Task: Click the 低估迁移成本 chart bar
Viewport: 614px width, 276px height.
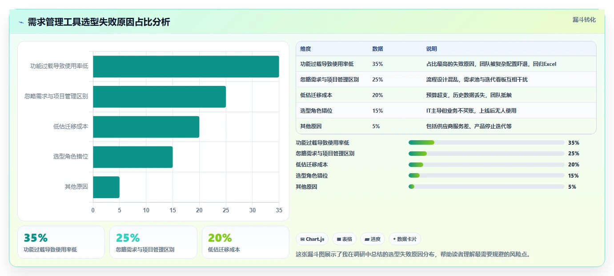Action: (x=146, y=127)
